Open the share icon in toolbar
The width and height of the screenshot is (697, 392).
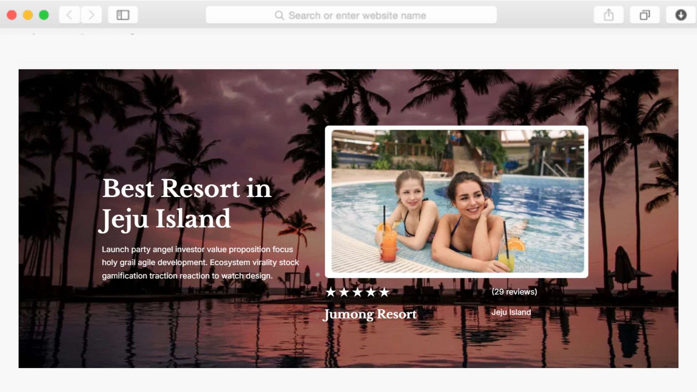tap(609, 15)
